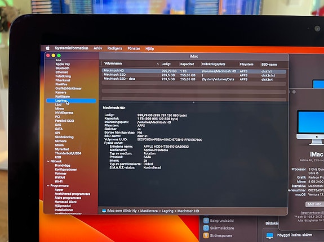Open Strömsparare settings icon
324x242 pixels.
(x=206, y=235)
